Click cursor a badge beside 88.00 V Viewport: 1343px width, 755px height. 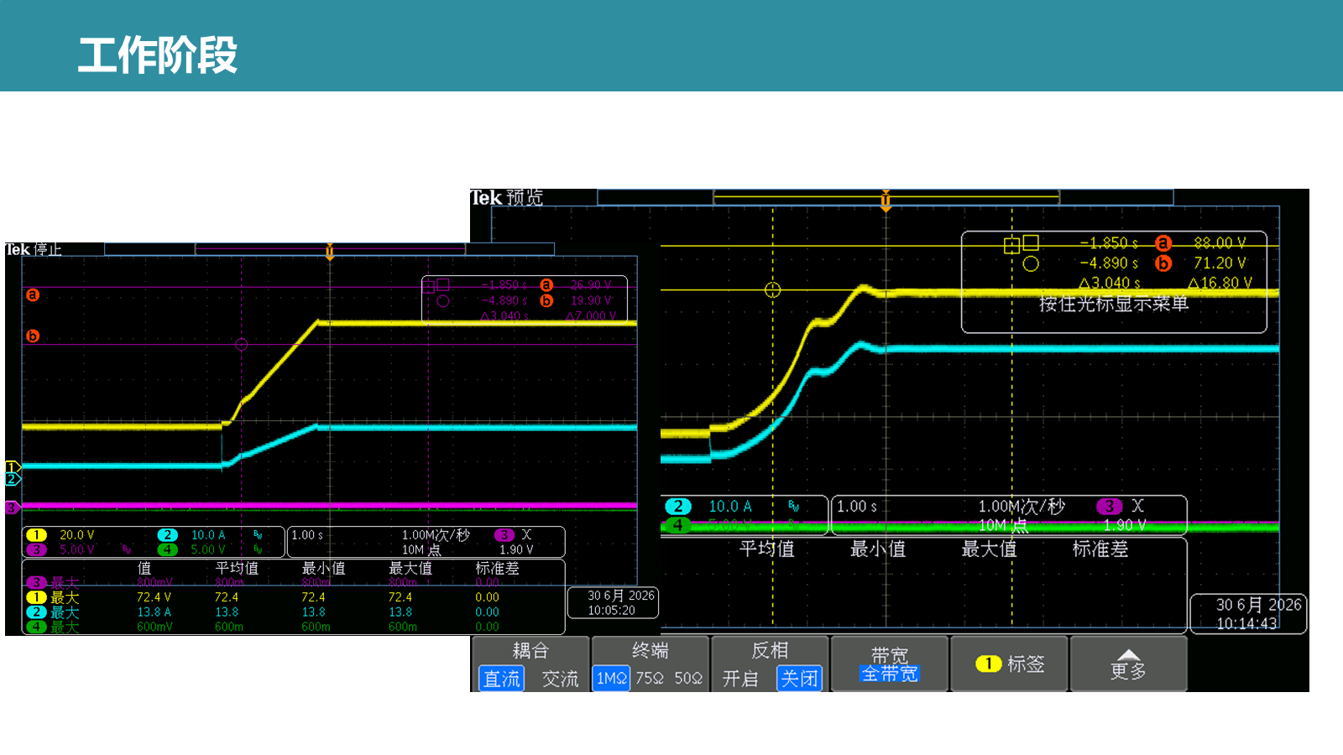coord(1163,243)
